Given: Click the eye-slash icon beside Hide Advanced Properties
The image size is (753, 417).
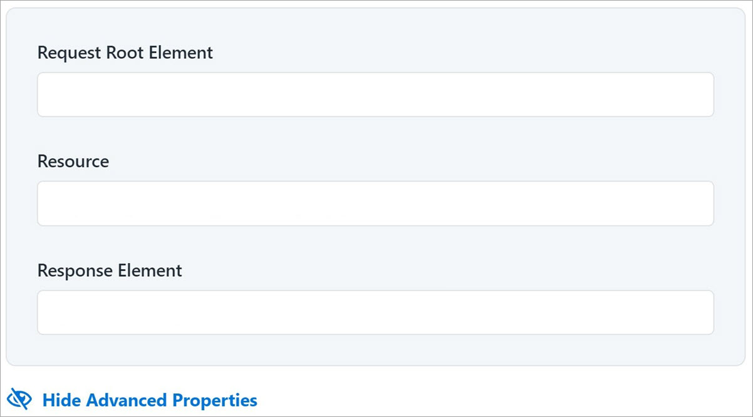Looking at the screenshot, I should pos(19,399).
